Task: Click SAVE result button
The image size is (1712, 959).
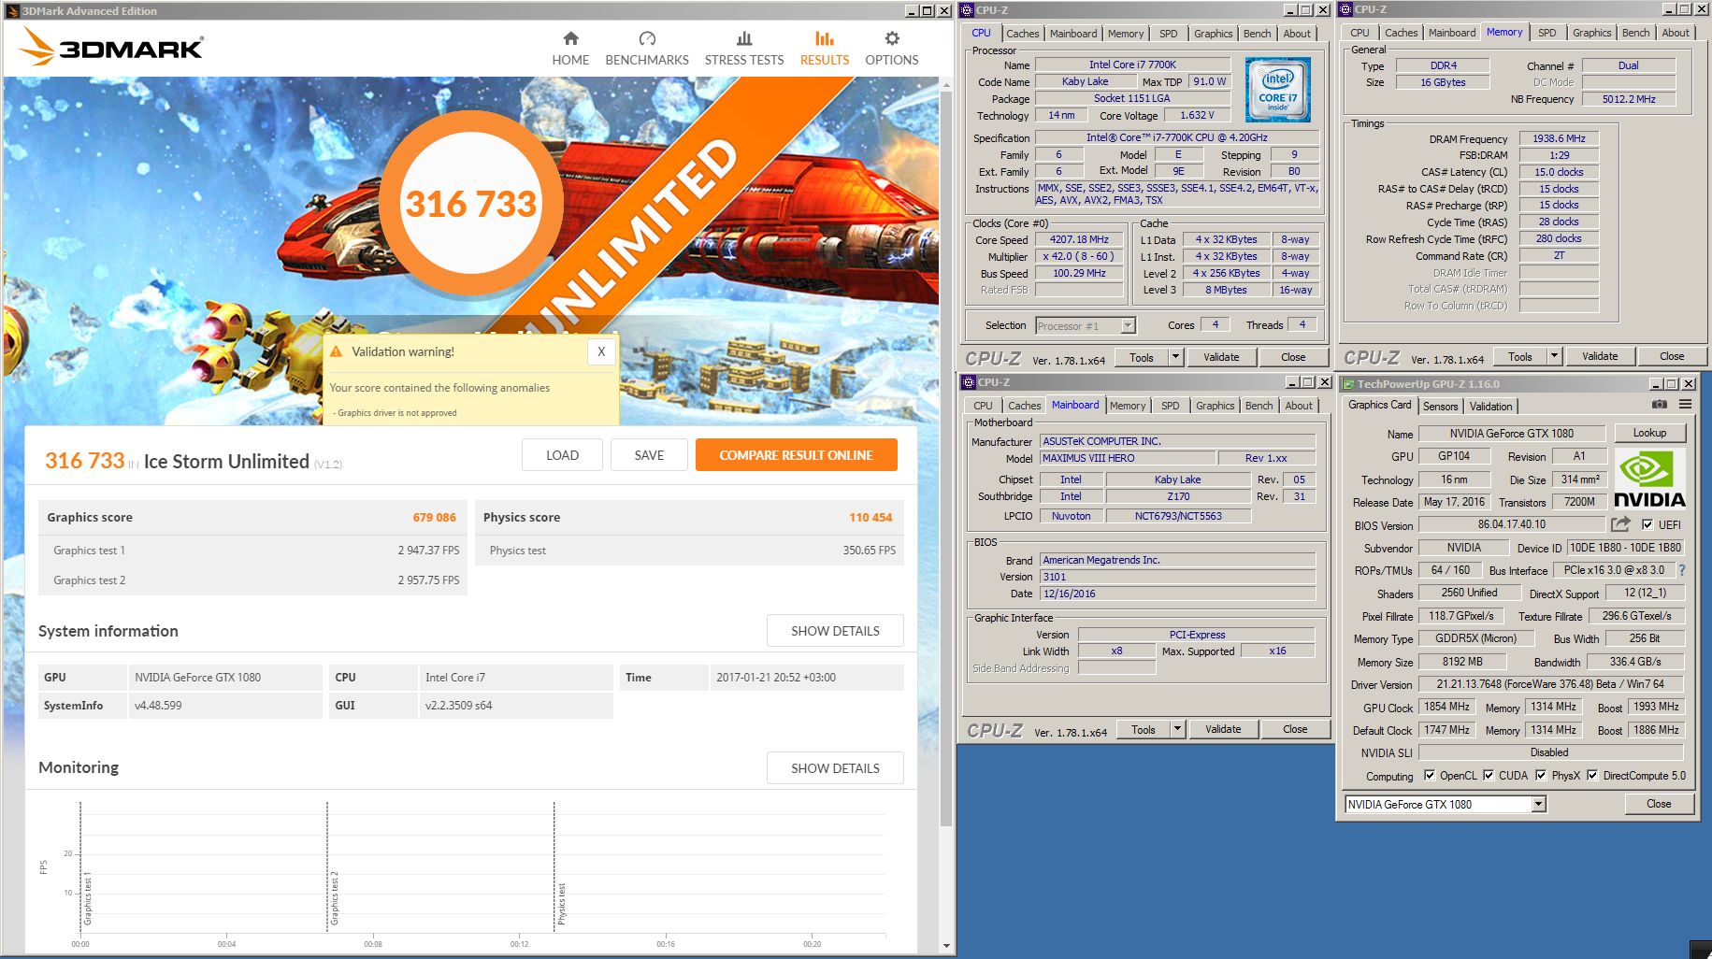Action: (x=649, y=455)
